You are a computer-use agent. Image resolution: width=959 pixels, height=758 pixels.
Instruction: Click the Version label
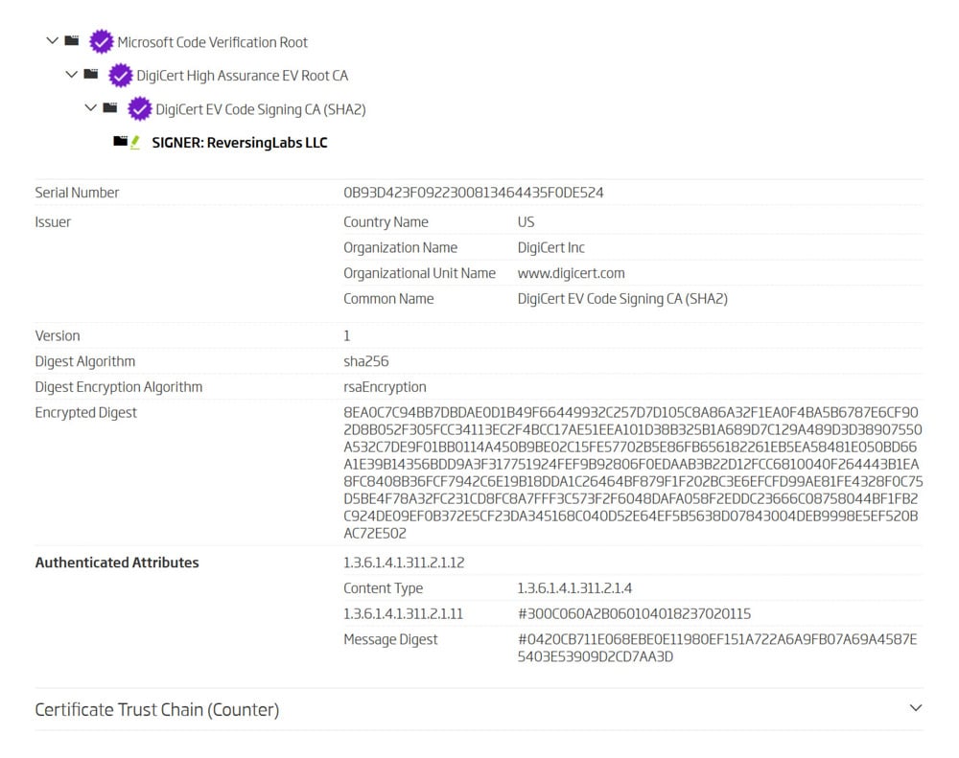pos(58,335)
